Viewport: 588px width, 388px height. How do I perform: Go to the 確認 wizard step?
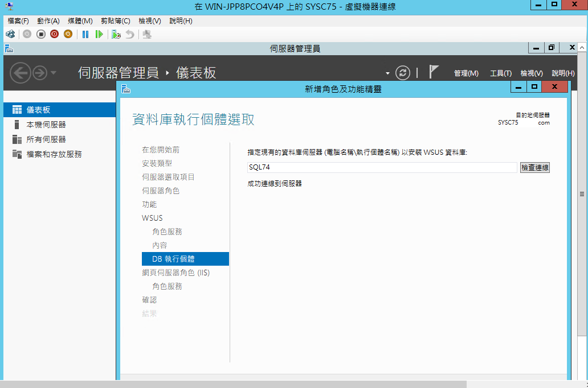pyautogui.click(x=149, y=300)
